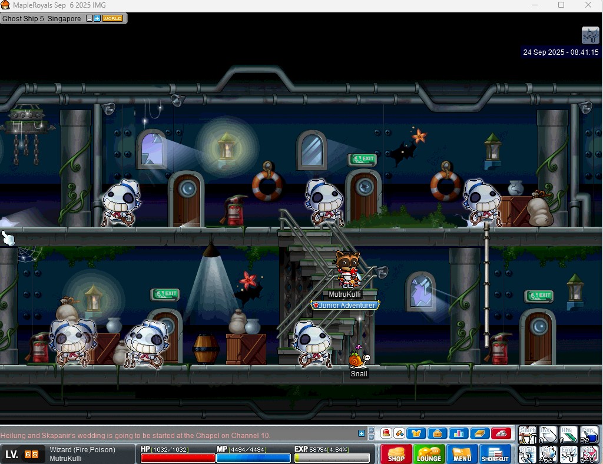
Task: Open the stats bar chart icon
Action: pyautogui.click(x=458, y=433)
